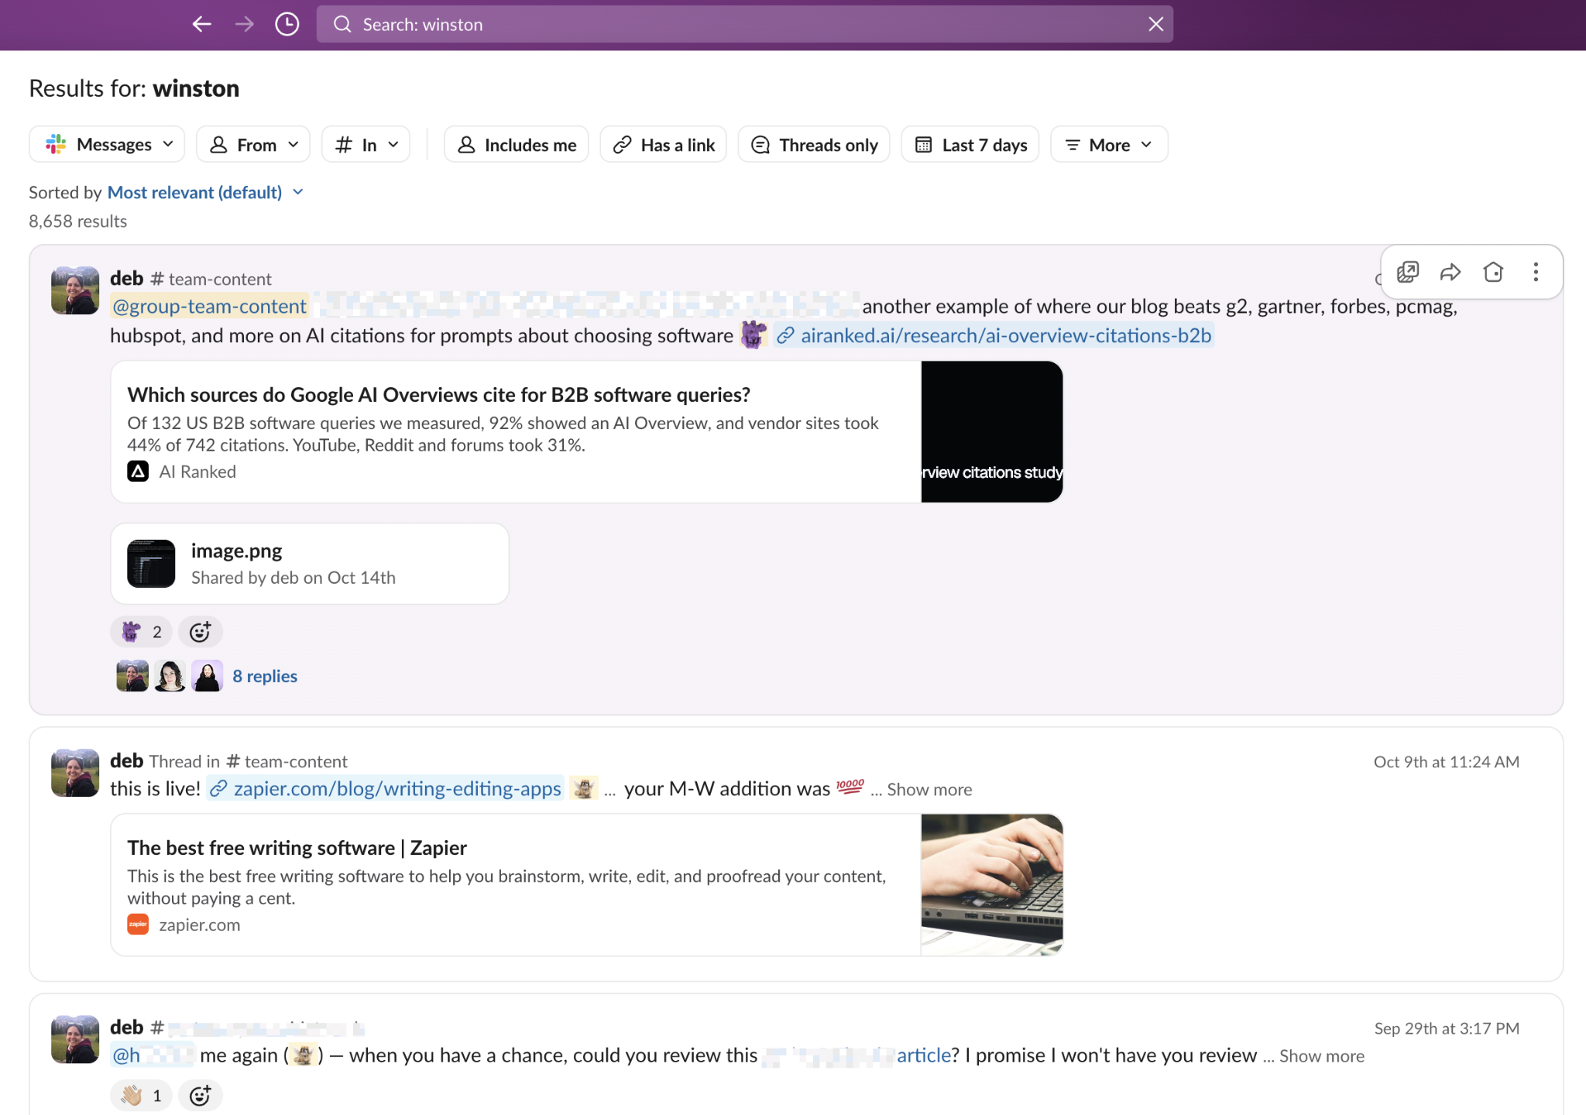This screenshot has height=1115, width=1586.
Task: Toggle the Last 7 days filter
Action: point(970,145)
